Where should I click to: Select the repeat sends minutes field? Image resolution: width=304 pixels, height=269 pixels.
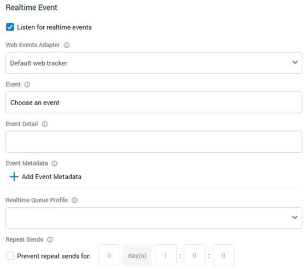coord(195,255)
